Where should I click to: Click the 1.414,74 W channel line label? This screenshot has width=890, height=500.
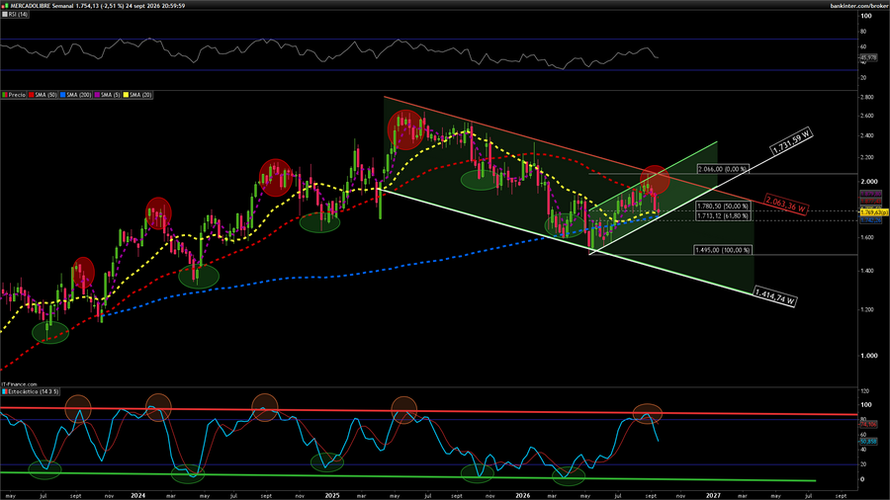click(x=774, y=296)
